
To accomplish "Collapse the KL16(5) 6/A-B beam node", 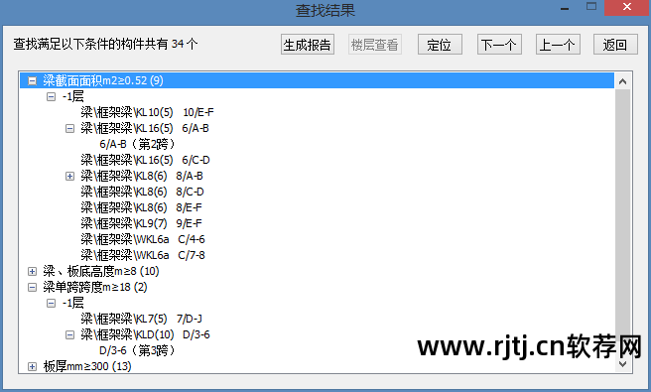I will 69,128.
